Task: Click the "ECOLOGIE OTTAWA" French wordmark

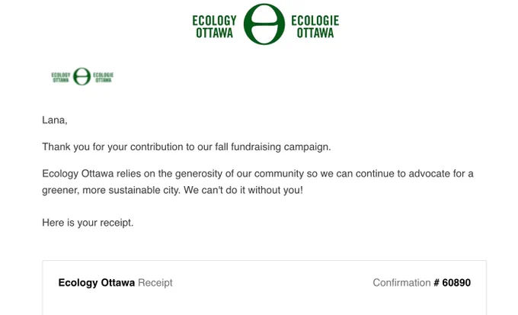Action: [315, 27]
